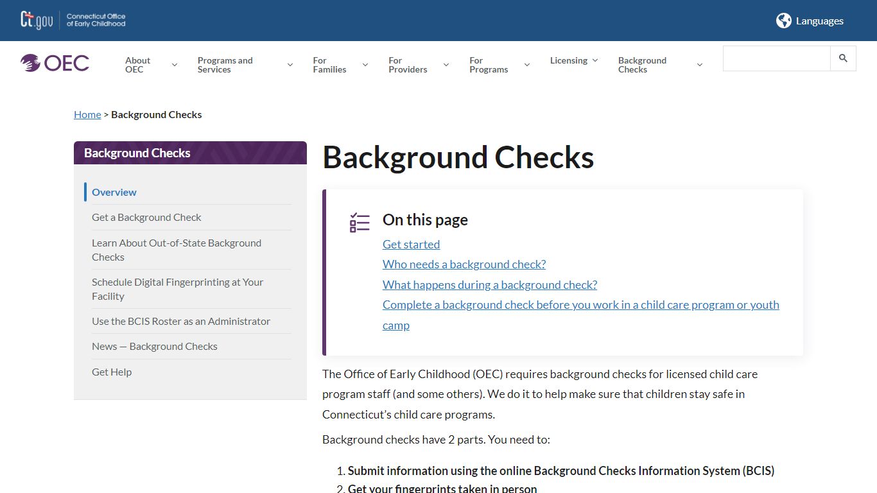Click the search magnifier button
This screenshot has width=877, height=493.
pos(843,58)
